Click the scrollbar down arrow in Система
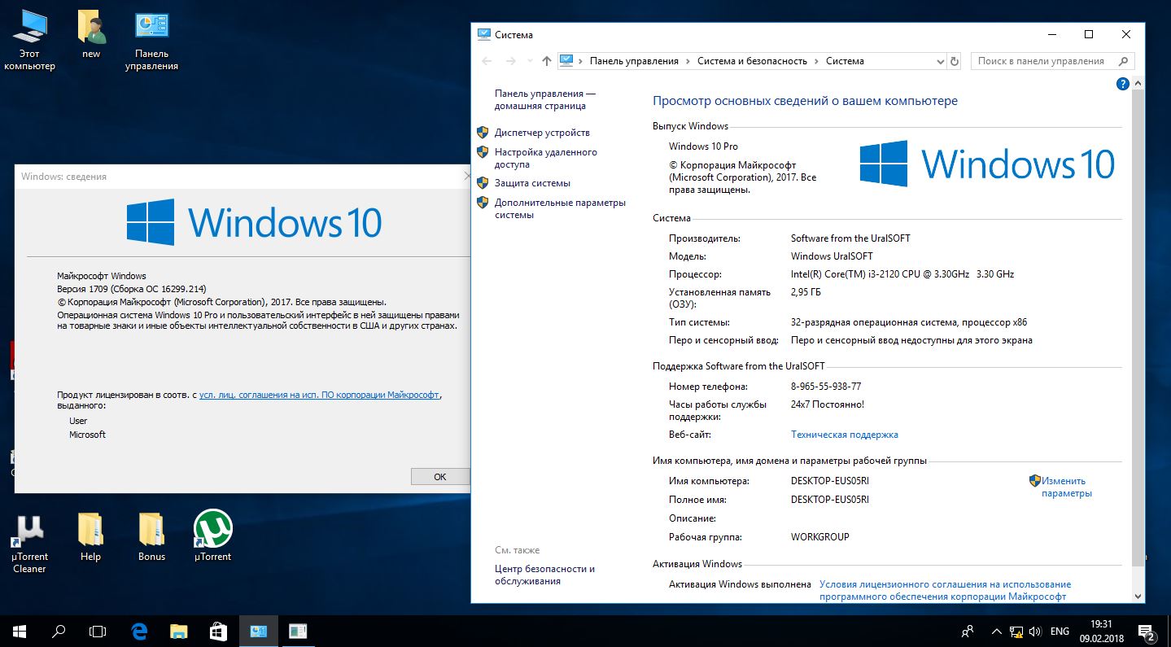Image resolution: width=1171 pixels, height=647 pixels. click(1138, 596)
